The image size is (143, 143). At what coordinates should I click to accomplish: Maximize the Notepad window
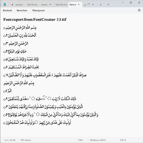(131, 3)
